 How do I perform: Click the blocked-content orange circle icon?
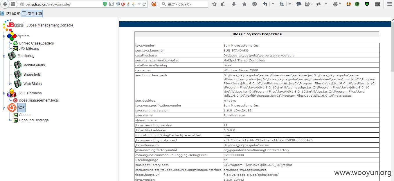point(154,4)
